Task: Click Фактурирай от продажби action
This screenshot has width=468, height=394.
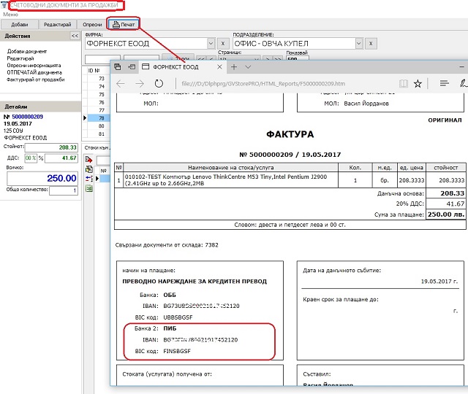Action: 36,80
